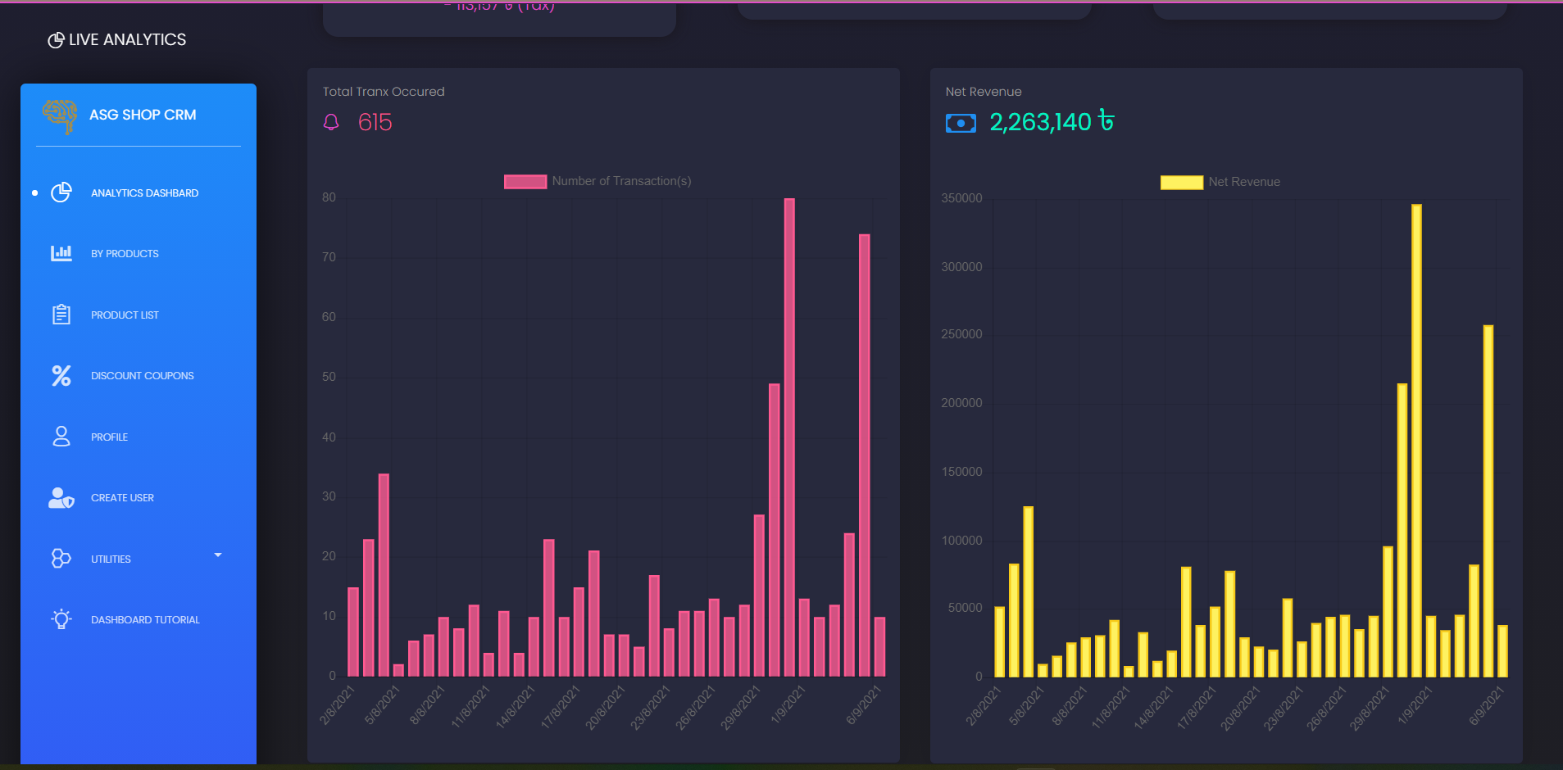The height and width of the screenshot is (770, 1563).
Task: Click the clipboard Product List icon
Action: coord(61,315)
